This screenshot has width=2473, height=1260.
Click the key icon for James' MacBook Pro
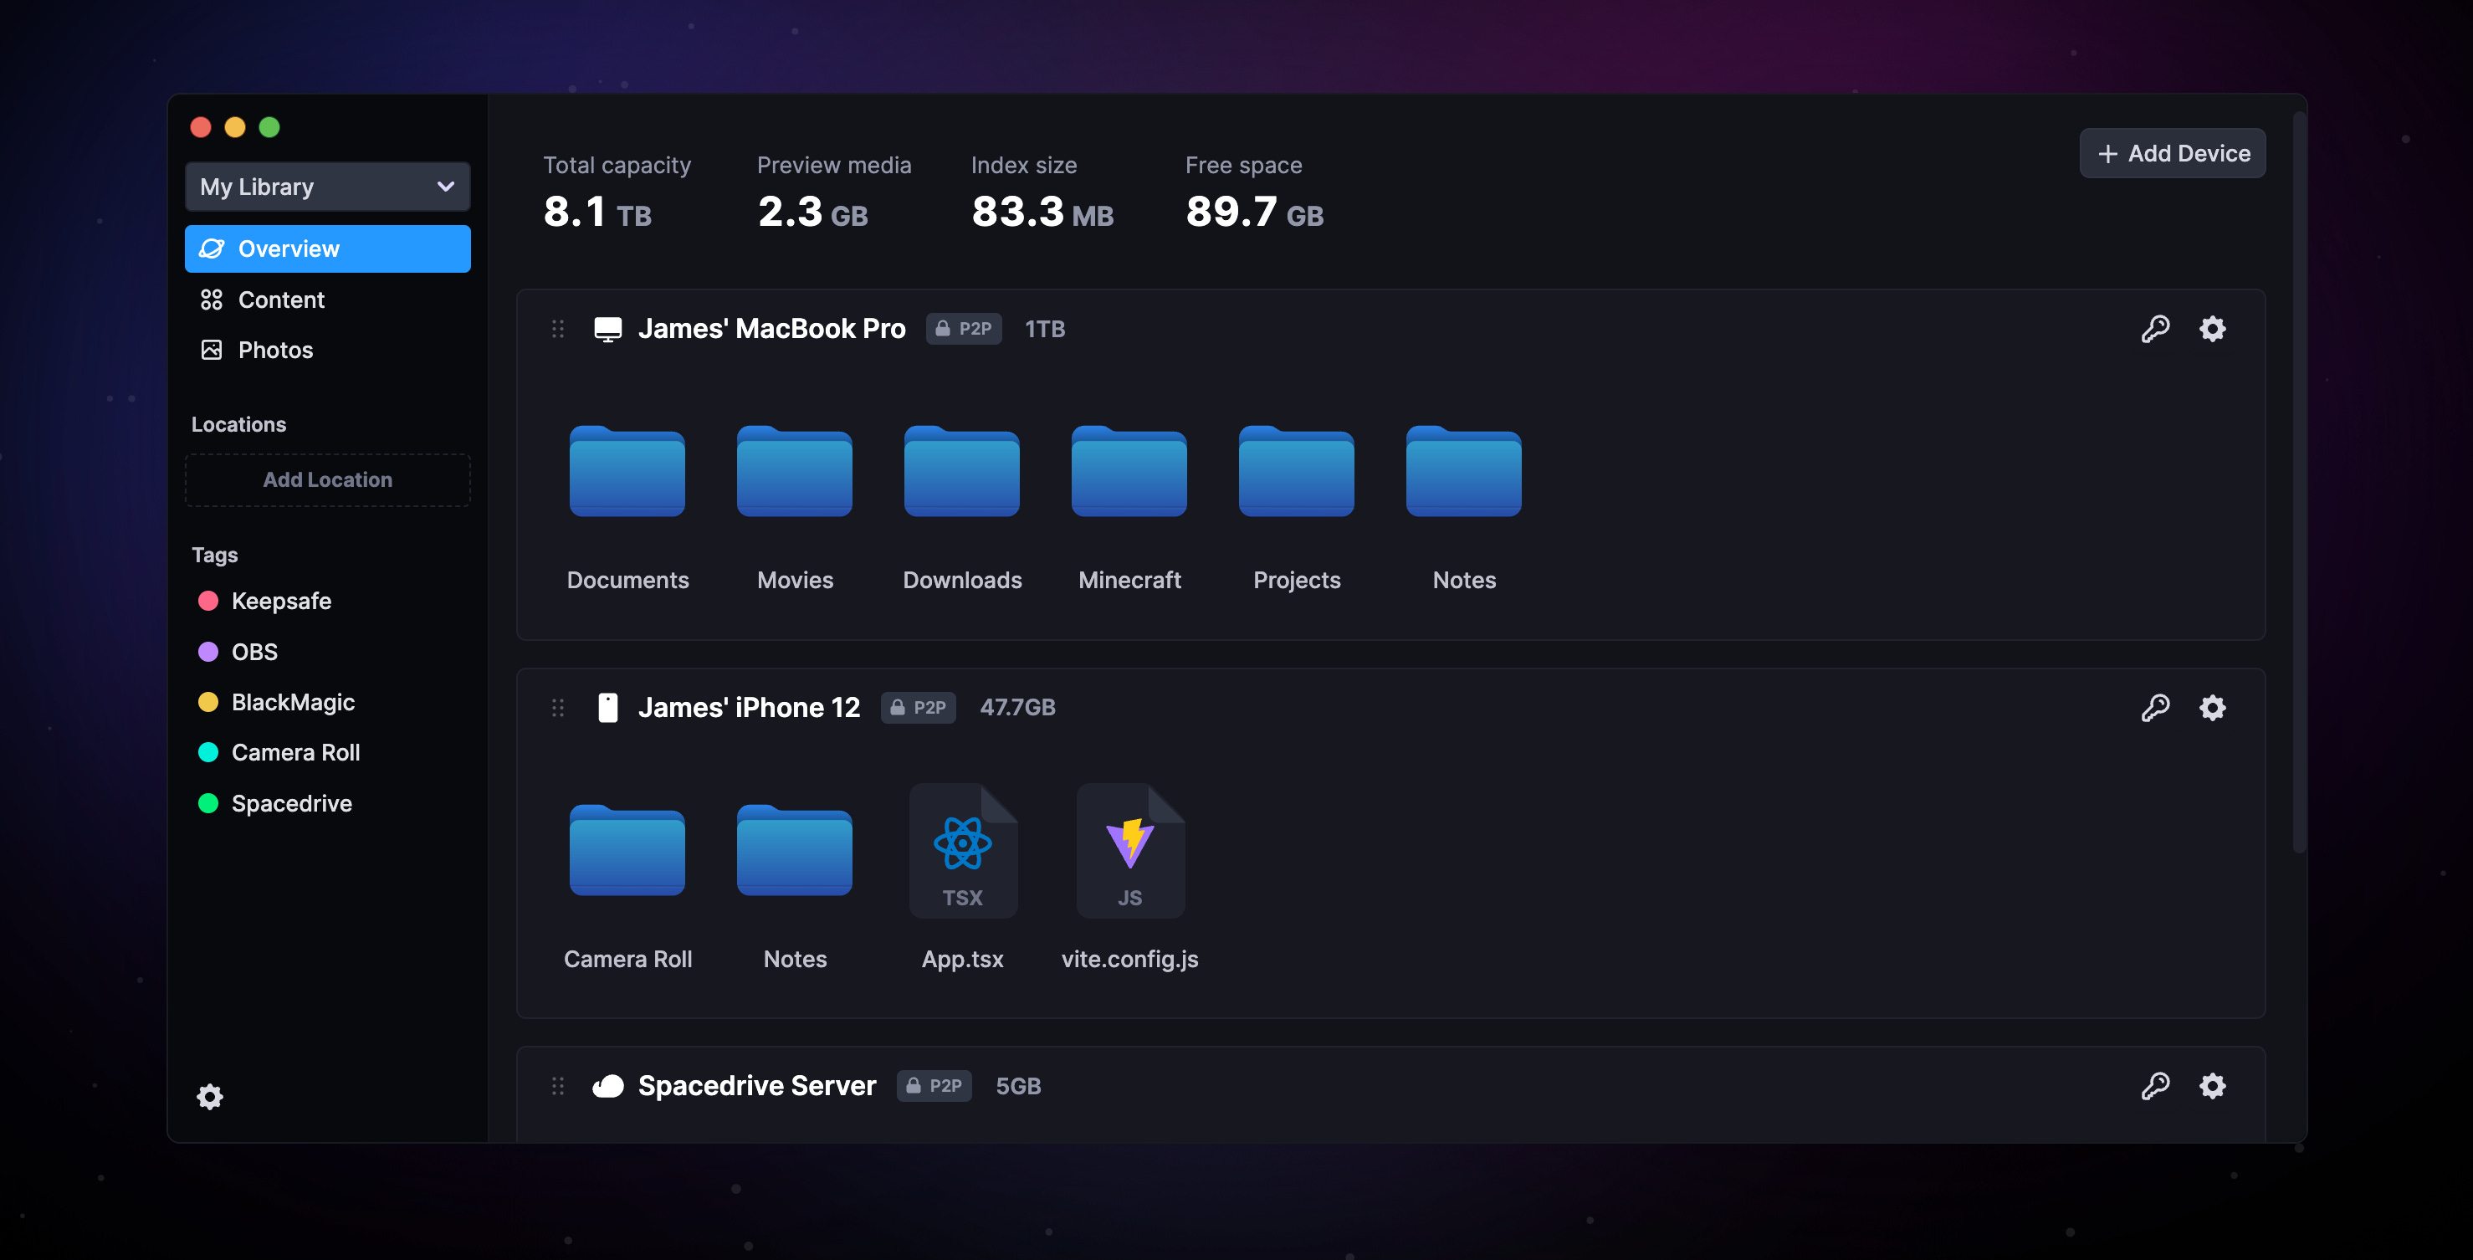[x=2154, y=329]
